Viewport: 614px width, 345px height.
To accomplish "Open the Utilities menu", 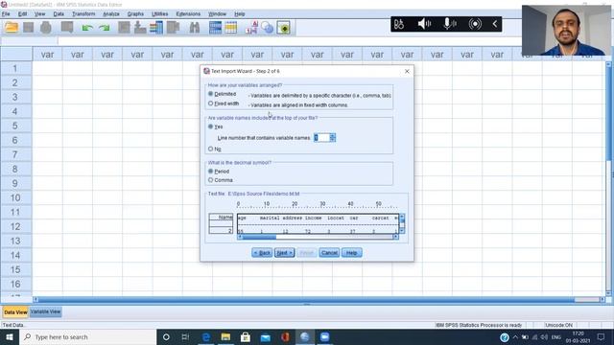I will point(160,13).
